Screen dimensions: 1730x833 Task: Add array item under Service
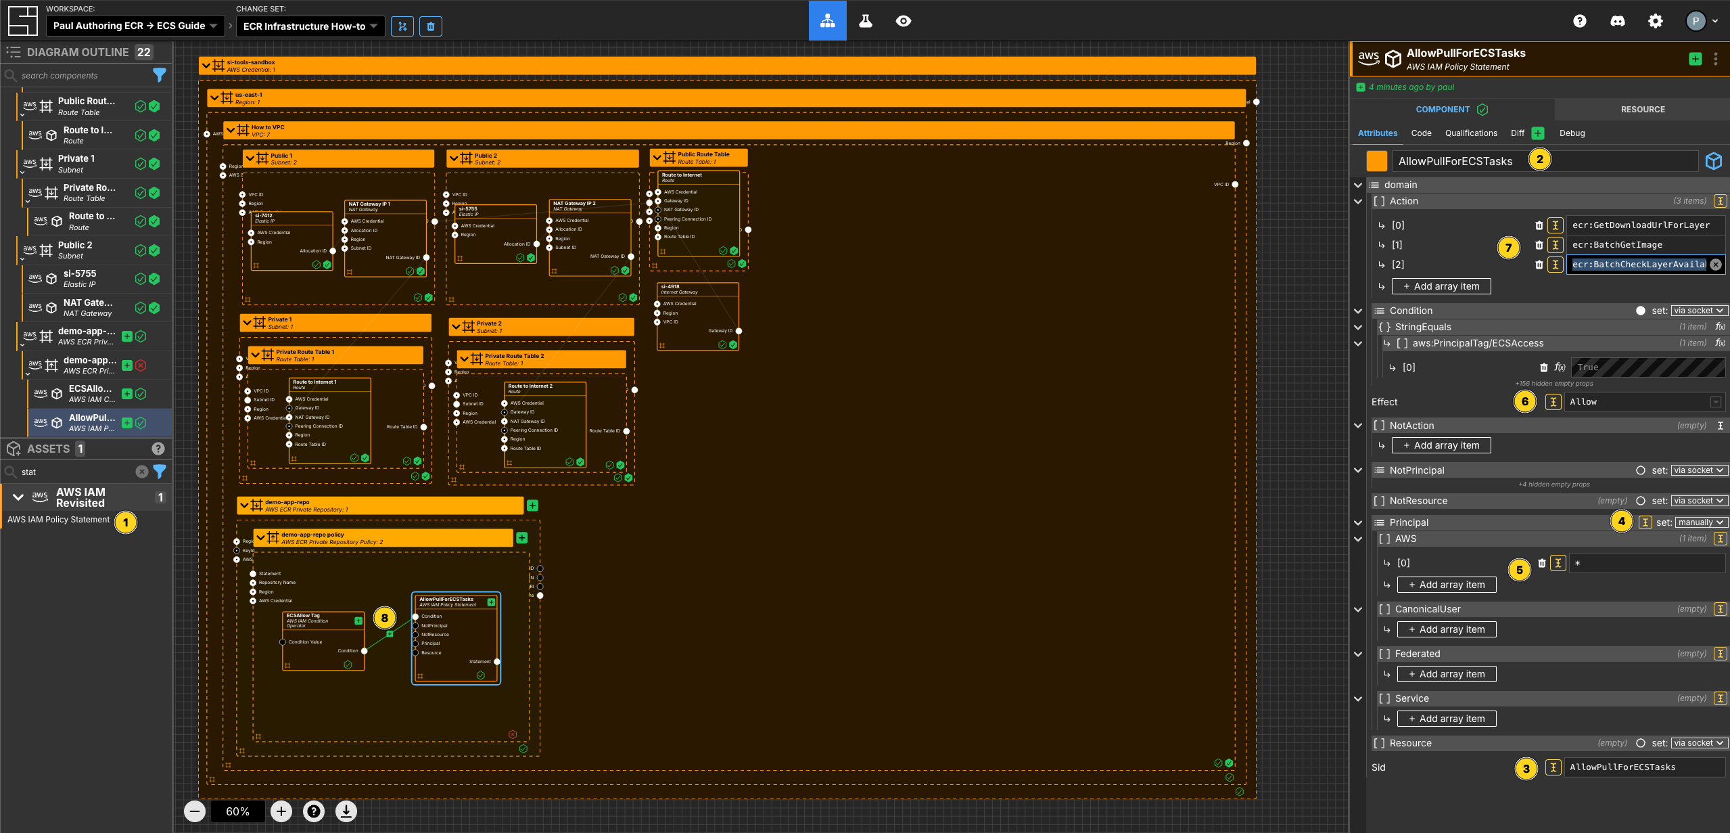click(x=1446, y=719)
